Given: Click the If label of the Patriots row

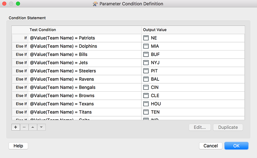Looking at the screenshot, I should click(x=25, y=38).
